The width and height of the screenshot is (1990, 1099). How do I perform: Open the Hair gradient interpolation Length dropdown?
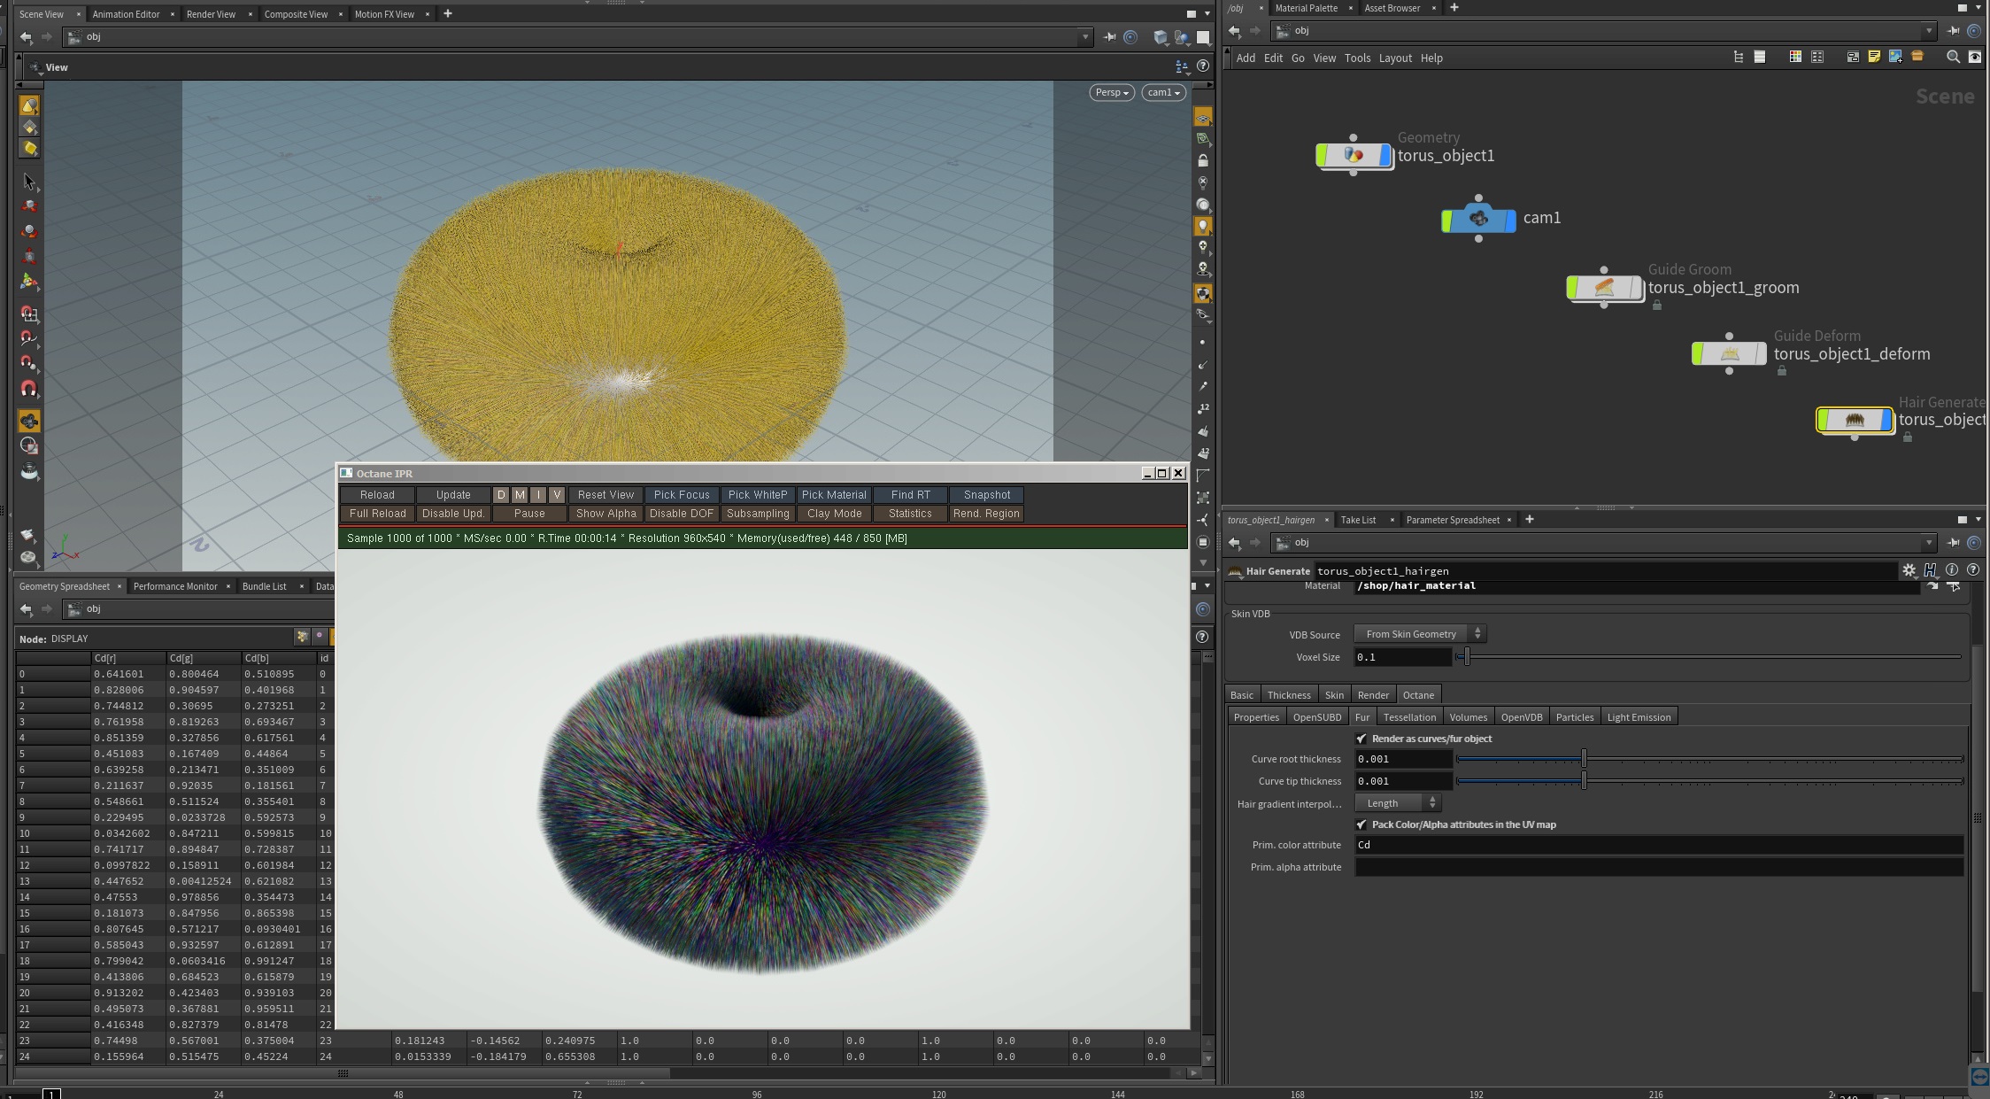[x=1399, y=803]
